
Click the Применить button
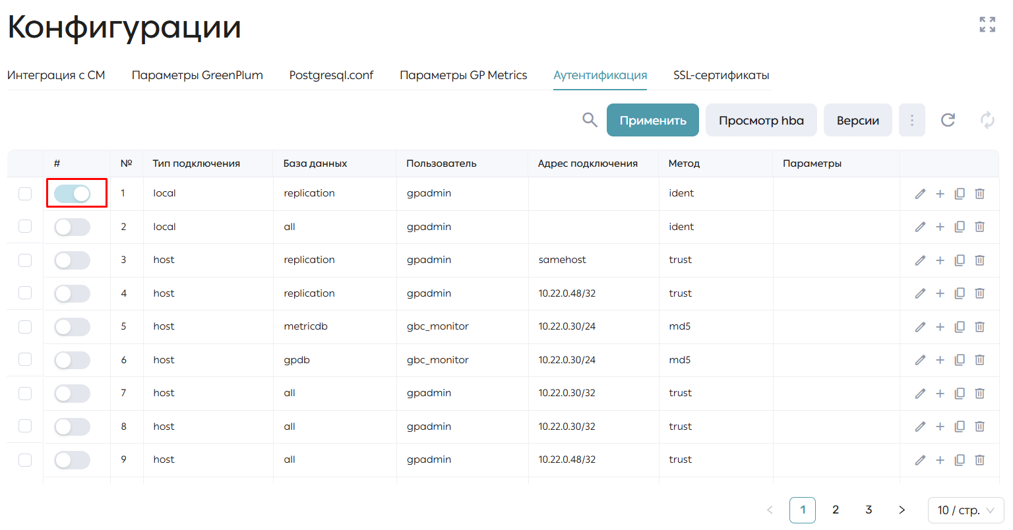tap(653, 120)
